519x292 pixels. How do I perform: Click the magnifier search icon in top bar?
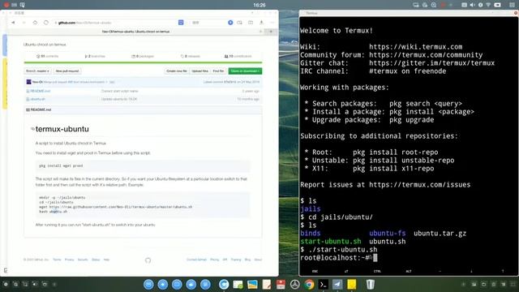(x=434, y=5)
